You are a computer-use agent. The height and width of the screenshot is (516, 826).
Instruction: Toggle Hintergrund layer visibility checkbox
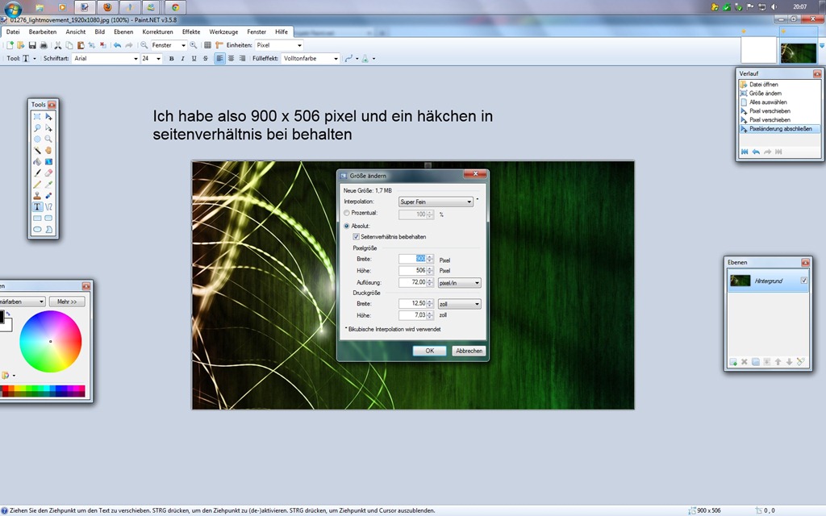click(804, 281)
